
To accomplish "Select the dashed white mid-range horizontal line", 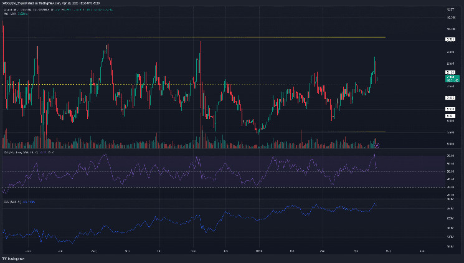I will pos(156,84).
